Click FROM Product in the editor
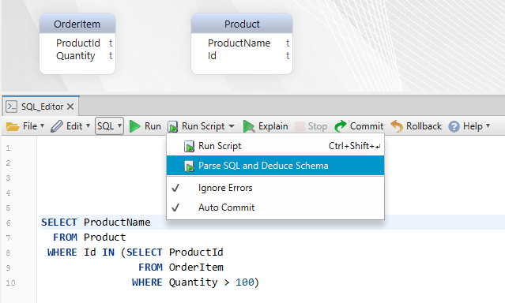Viewport: 505px width, 303px height. click(x=89, y=238)
